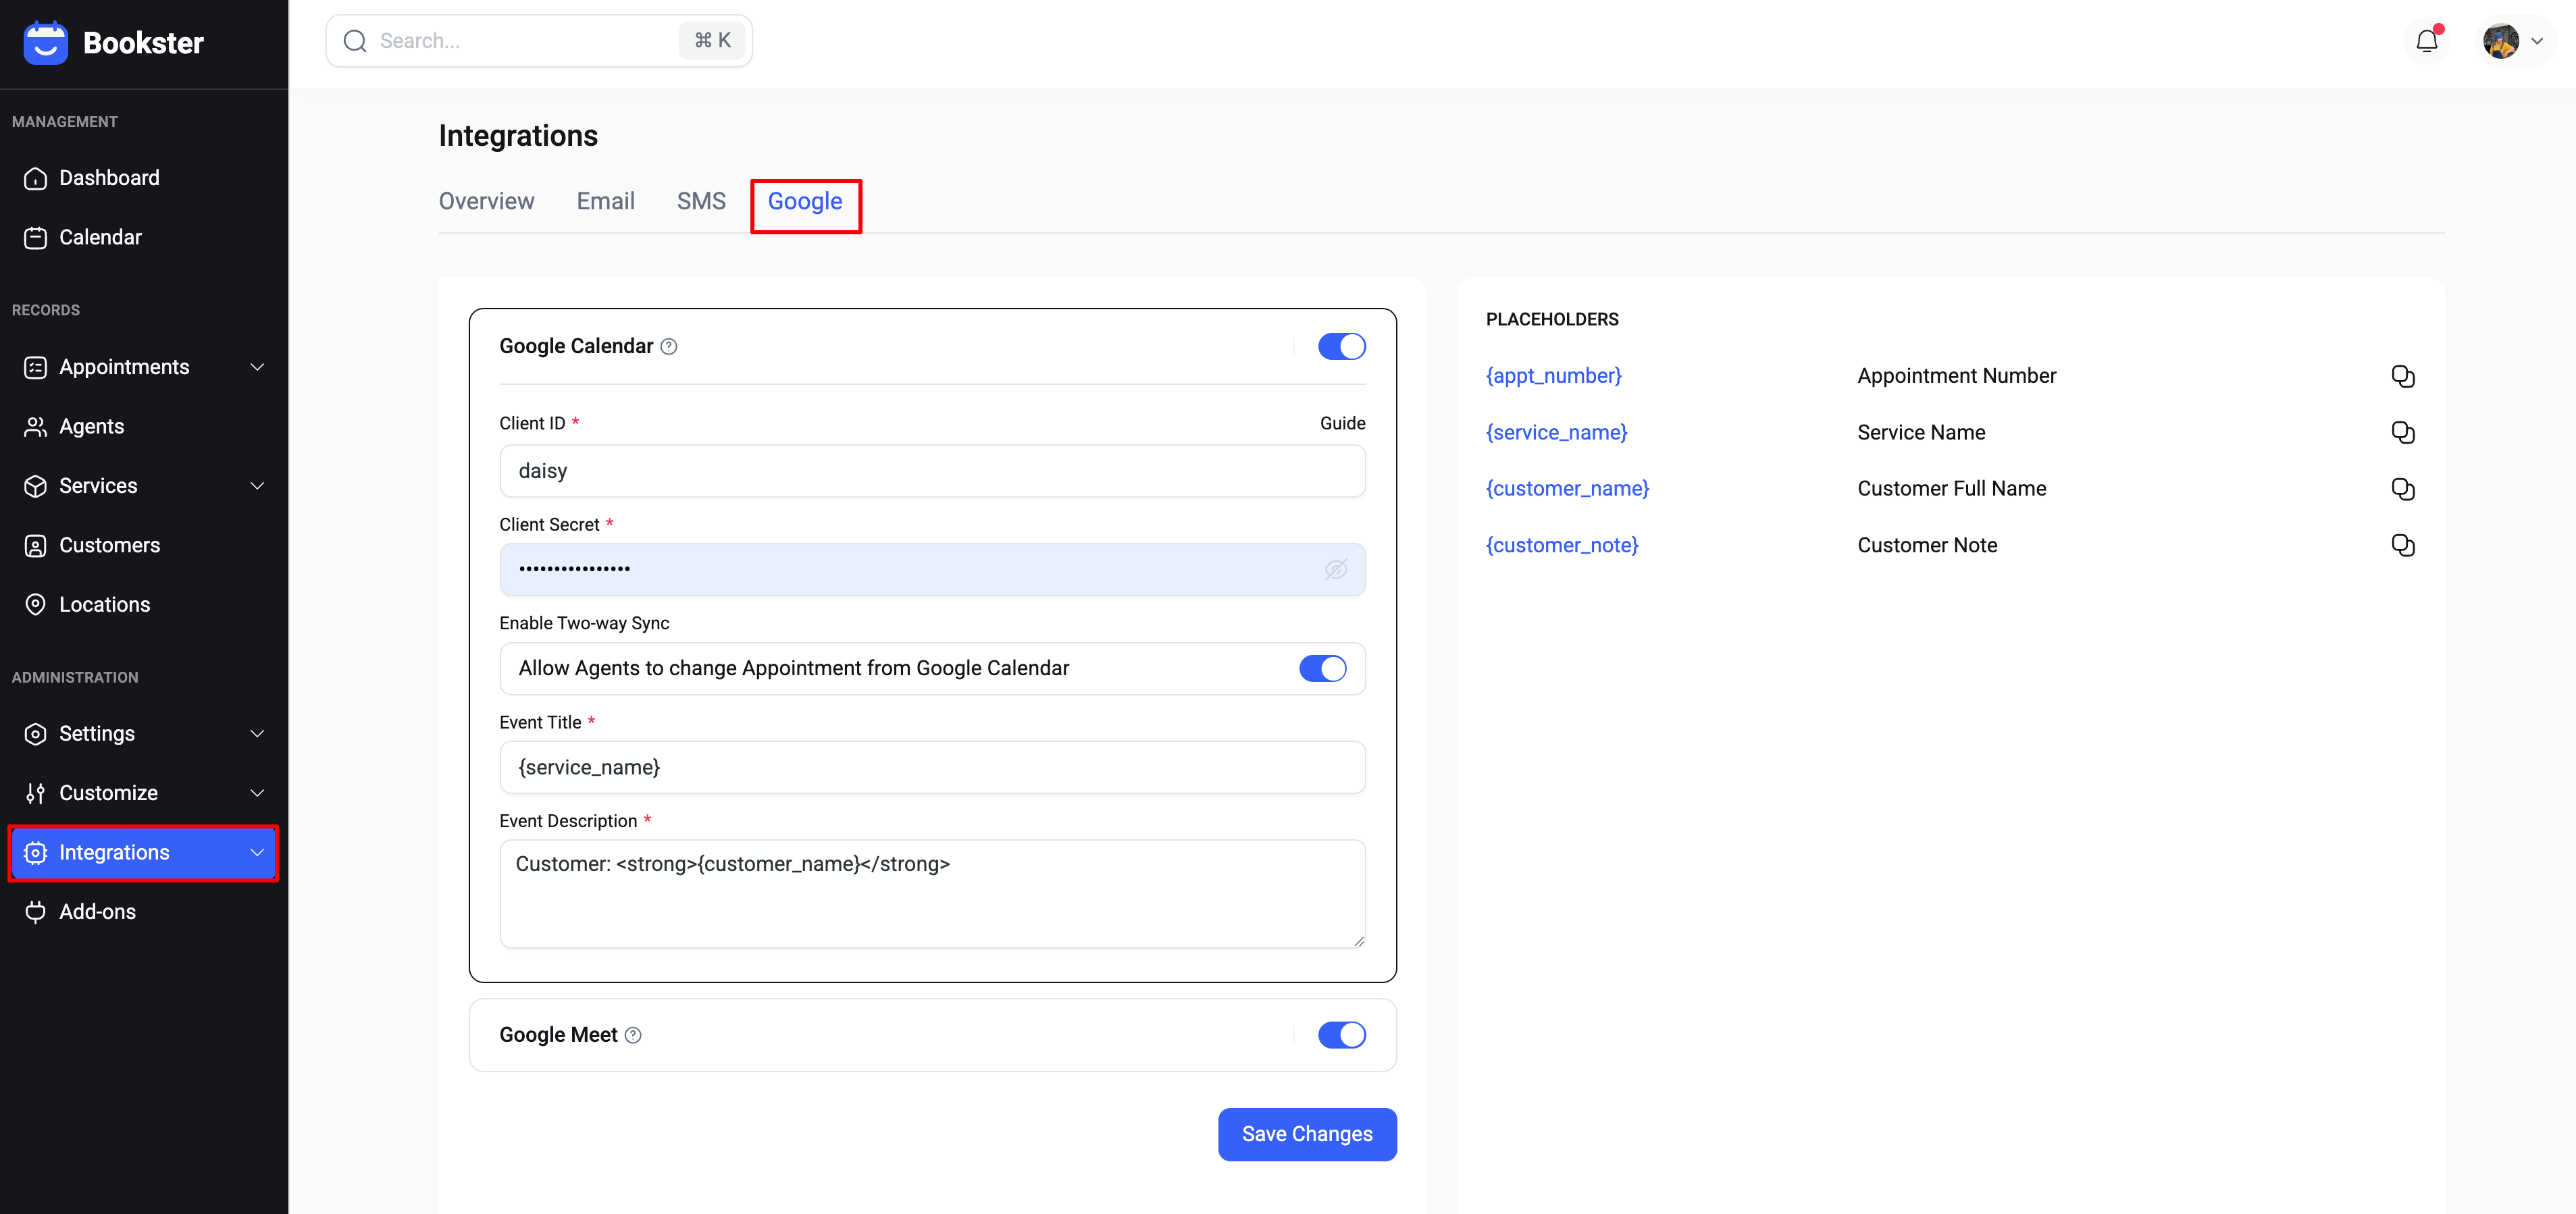Toggle off Google Meet integration
This screenshot has width=2576, height=1214.
tap(1341, 1035)
